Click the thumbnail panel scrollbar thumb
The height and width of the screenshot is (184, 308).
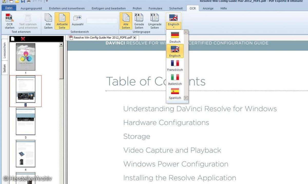click(x=61, y=63)
